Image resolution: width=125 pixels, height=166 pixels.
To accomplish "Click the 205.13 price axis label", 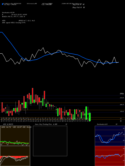I will coord(122,104).
